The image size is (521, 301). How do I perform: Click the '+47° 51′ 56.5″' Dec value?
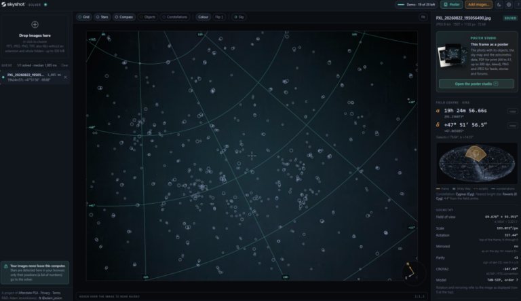(465, 125)
